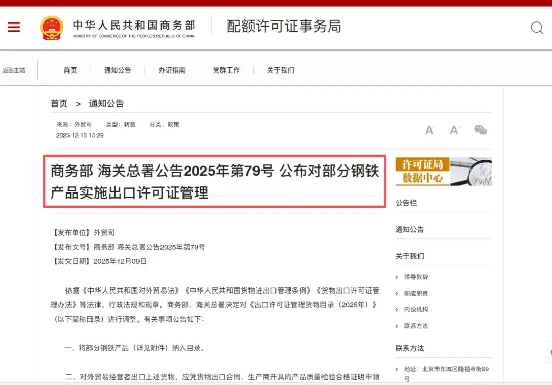The height and width of the screenshot is (385, 552).
Task: Click chevron beside 领导致辞
Action: tap(397, 277)
